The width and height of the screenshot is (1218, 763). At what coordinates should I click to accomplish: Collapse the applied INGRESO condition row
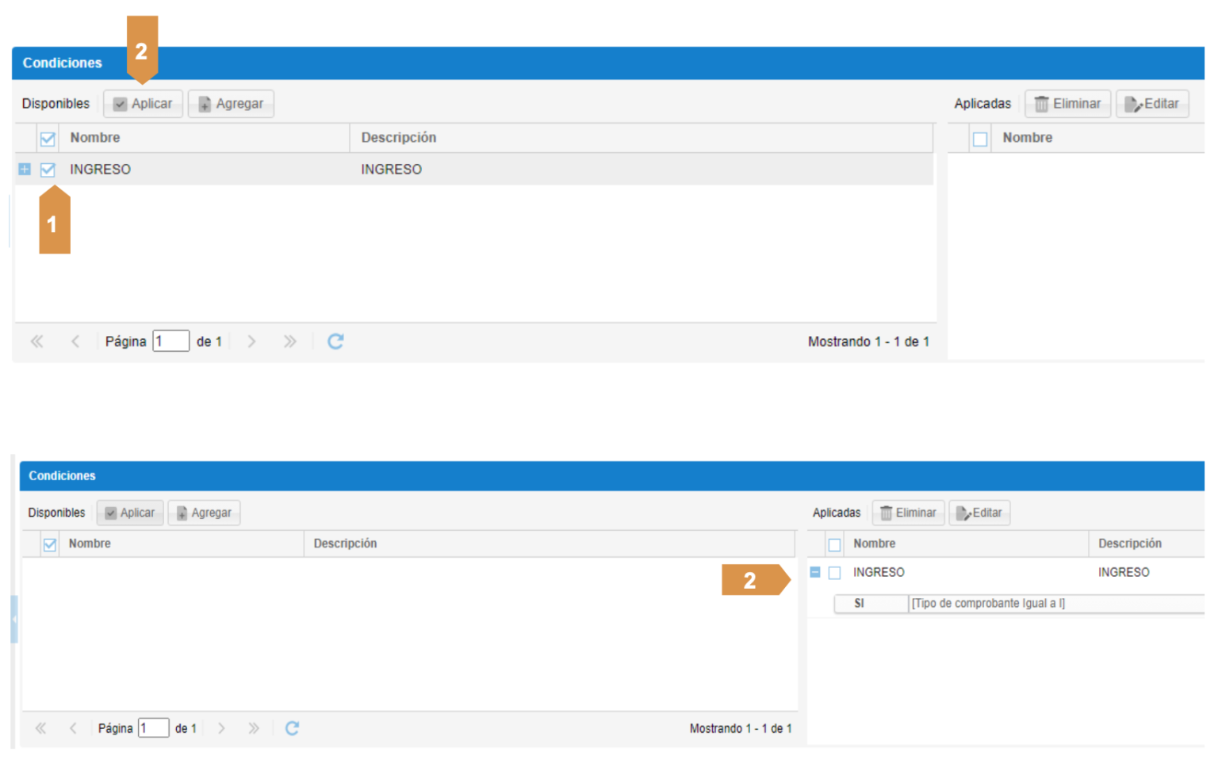[x=815, y=572]
